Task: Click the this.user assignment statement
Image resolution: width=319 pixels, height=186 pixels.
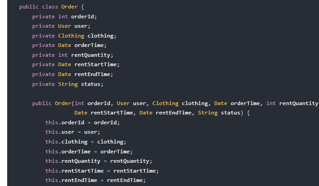Action: pyautogui.click(x=73, y=132)
